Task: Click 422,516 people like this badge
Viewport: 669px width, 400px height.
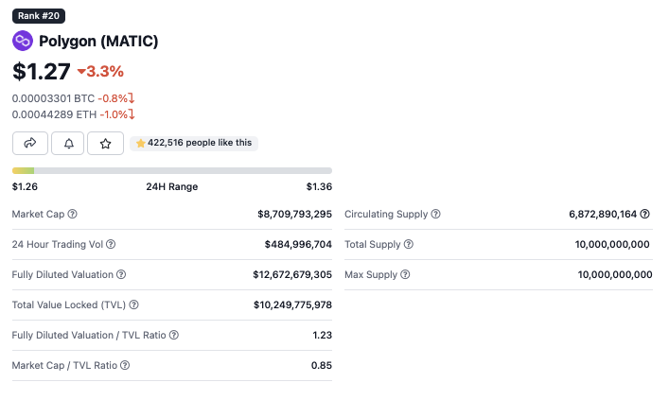Action: (x=194, y=143)
